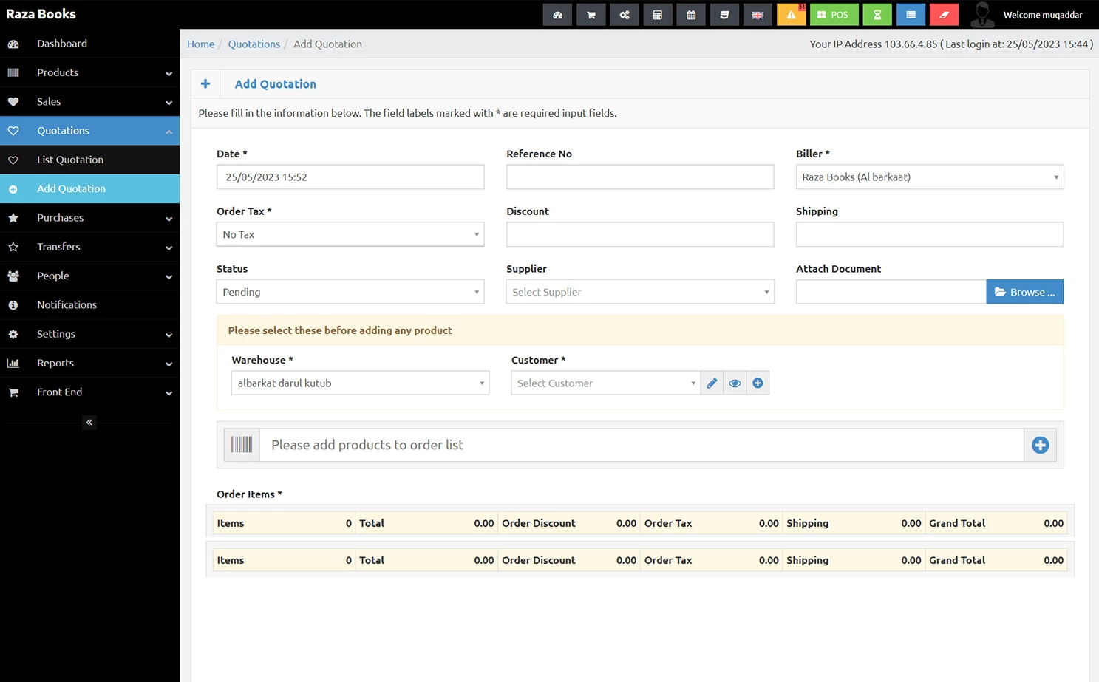Open the calculator from the top toolbar
1099x682 pixels.
point(657,14)
